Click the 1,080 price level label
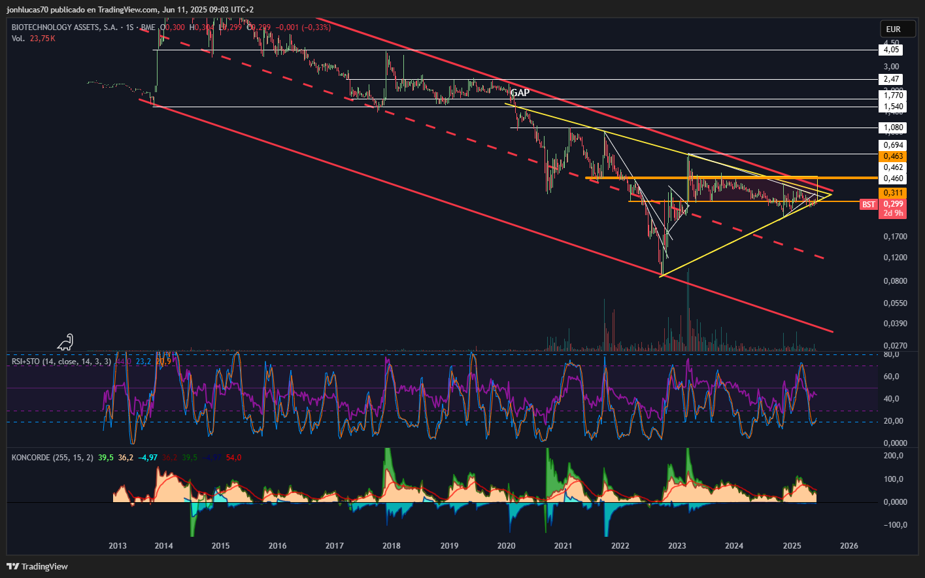Screen dimensions: 925x578 click(894, 127)
